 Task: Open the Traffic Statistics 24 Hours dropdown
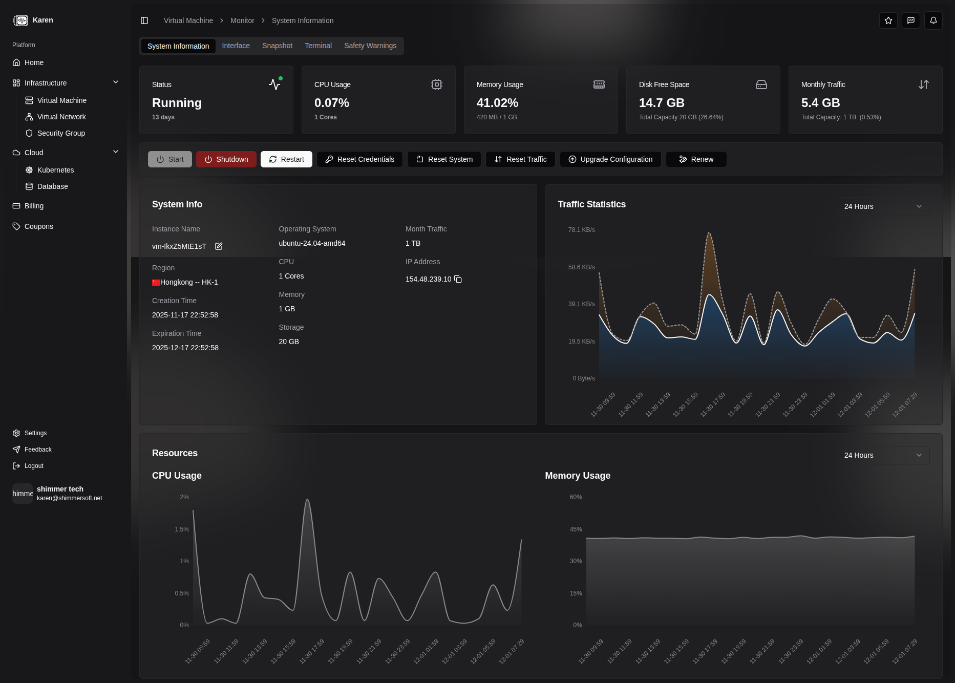tap(883, 206)
